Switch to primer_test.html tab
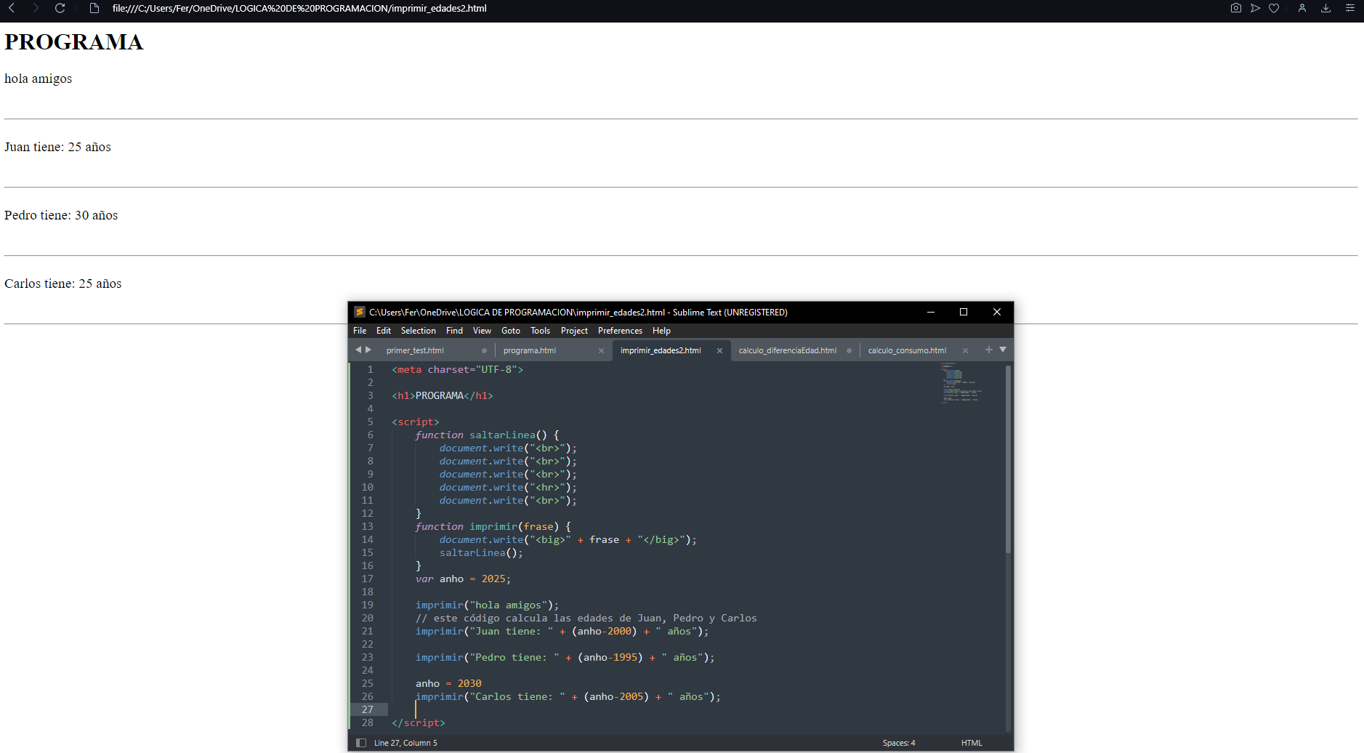1364x753 pixels. click(415, 350)
